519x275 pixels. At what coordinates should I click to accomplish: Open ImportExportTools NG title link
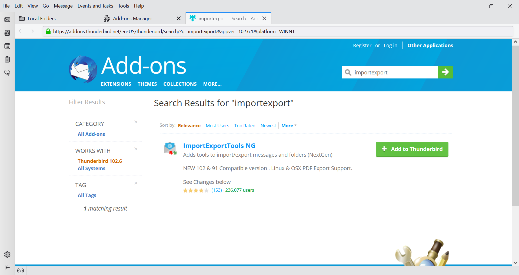point(219,146)
